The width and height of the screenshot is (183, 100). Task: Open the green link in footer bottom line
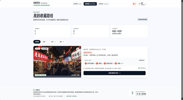71,96
